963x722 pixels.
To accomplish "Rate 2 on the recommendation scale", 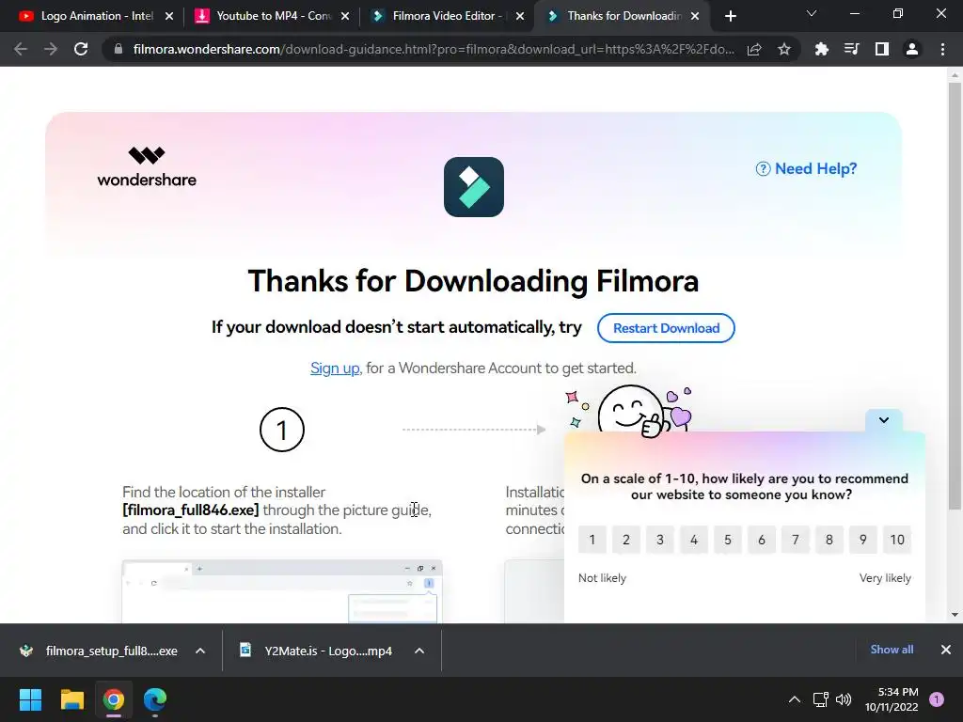I will point(625,540).
